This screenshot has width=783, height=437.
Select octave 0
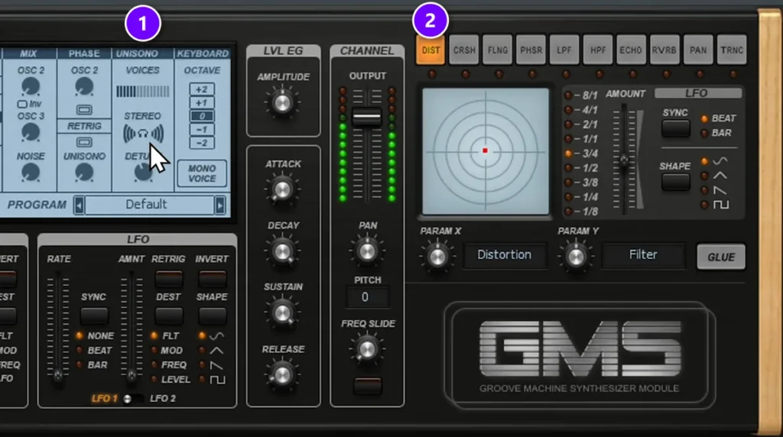pos(202,116)
